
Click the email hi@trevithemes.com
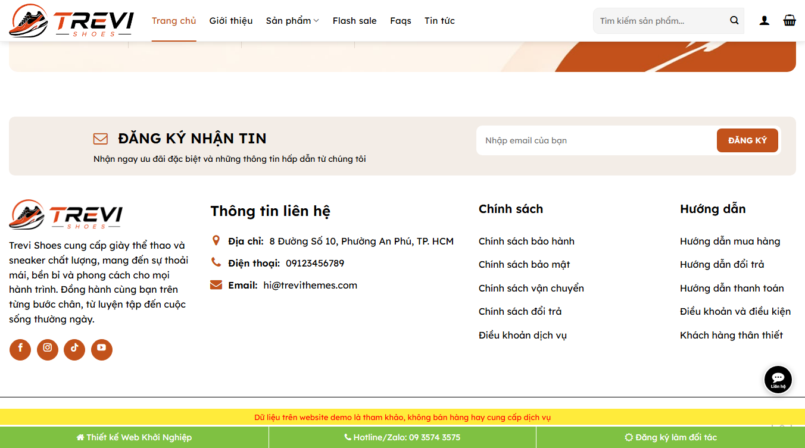point(310,285)
